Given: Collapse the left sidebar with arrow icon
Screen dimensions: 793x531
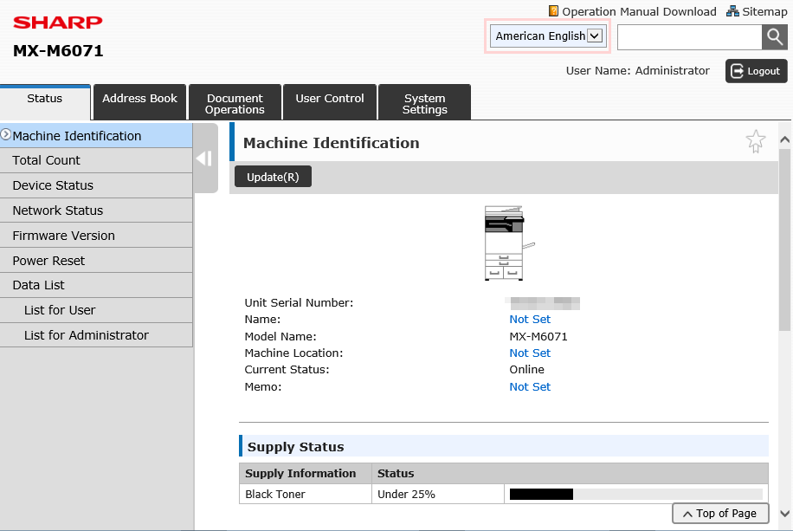Looking at the screenshot, I should click(x=205, y=159).
